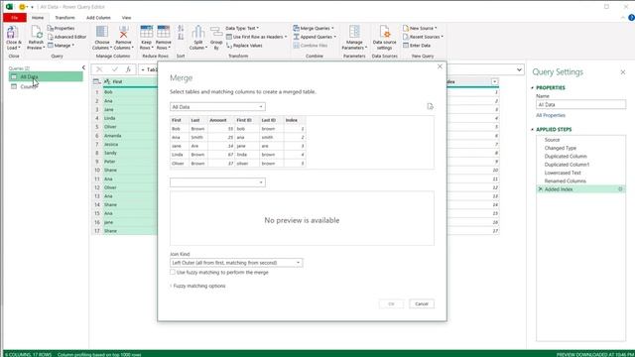Click the Excel app icon in title bar

click(9, 7)
